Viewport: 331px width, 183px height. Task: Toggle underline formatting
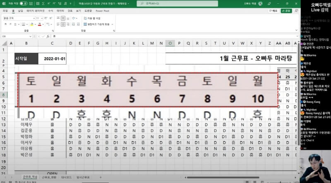coord(15,24)
